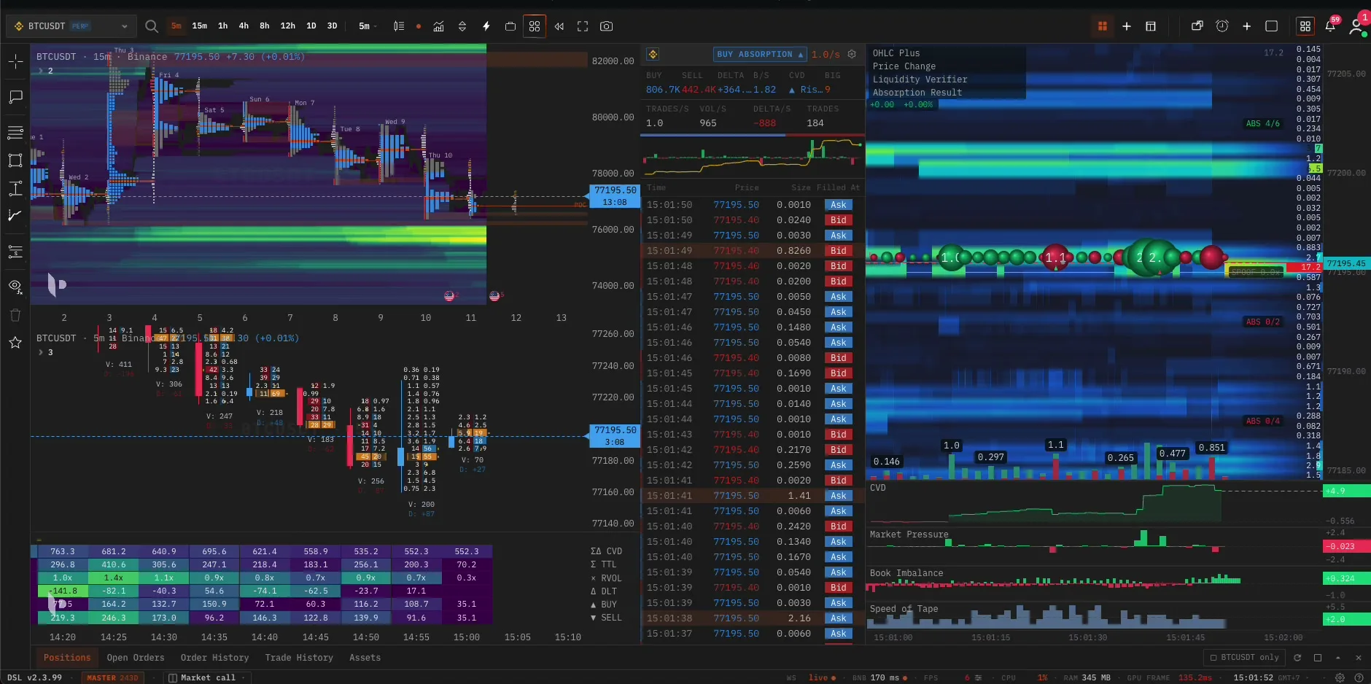Open the outlined apps grid icon near notifications
Viewport: 1371px width, 684px height.
coord(1305,26)
